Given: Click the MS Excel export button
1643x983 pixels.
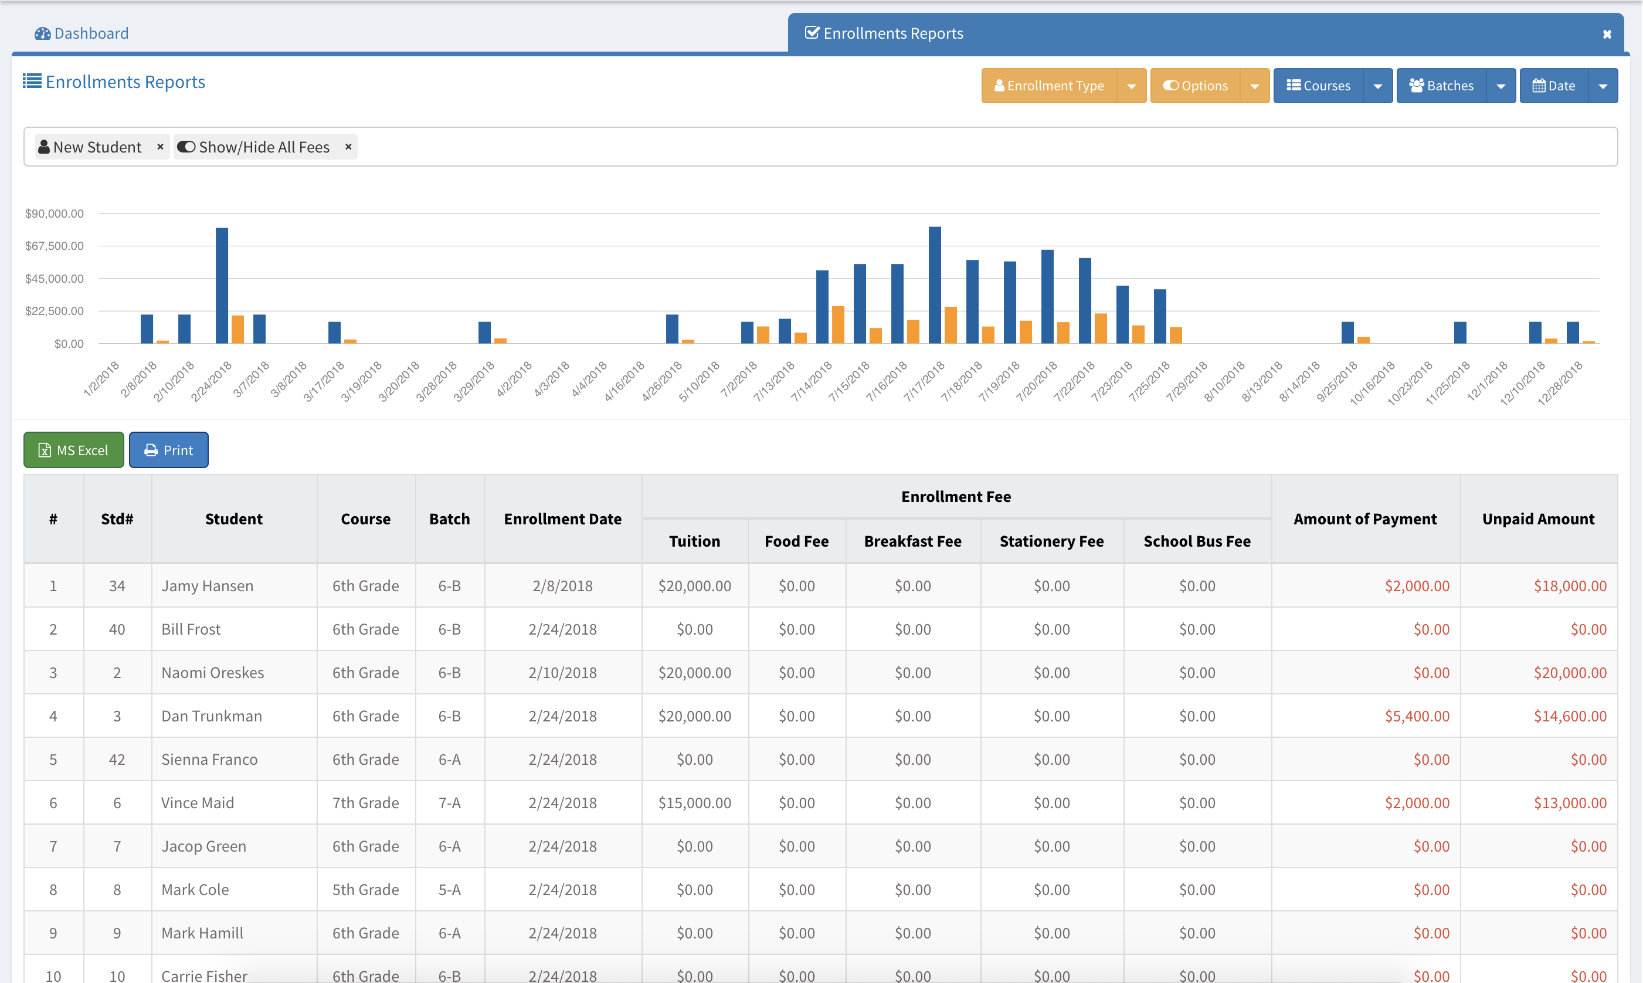Looking at the screenshot, I should tap(73, 450).
